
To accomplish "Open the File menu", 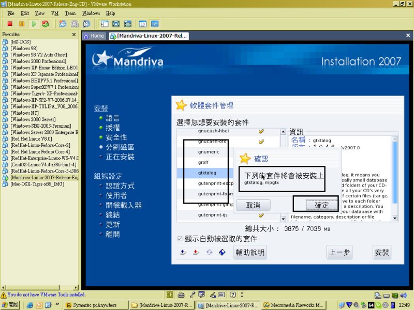I will pos(11,13).
